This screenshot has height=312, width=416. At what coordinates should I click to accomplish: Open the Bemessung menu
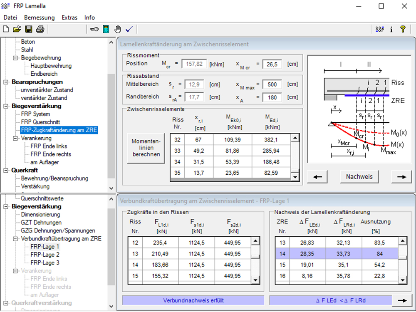[39, 17]
